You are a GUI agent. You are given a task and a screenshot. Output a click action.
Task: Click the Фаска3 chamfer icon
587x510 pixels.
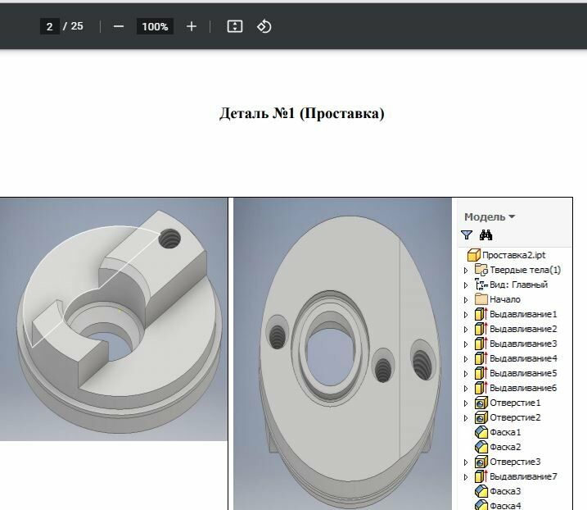(481, 491)
